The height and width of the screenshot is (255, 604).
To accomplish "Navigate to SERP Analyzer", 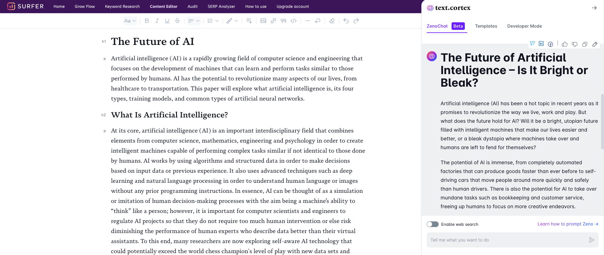I will point(221,6).
